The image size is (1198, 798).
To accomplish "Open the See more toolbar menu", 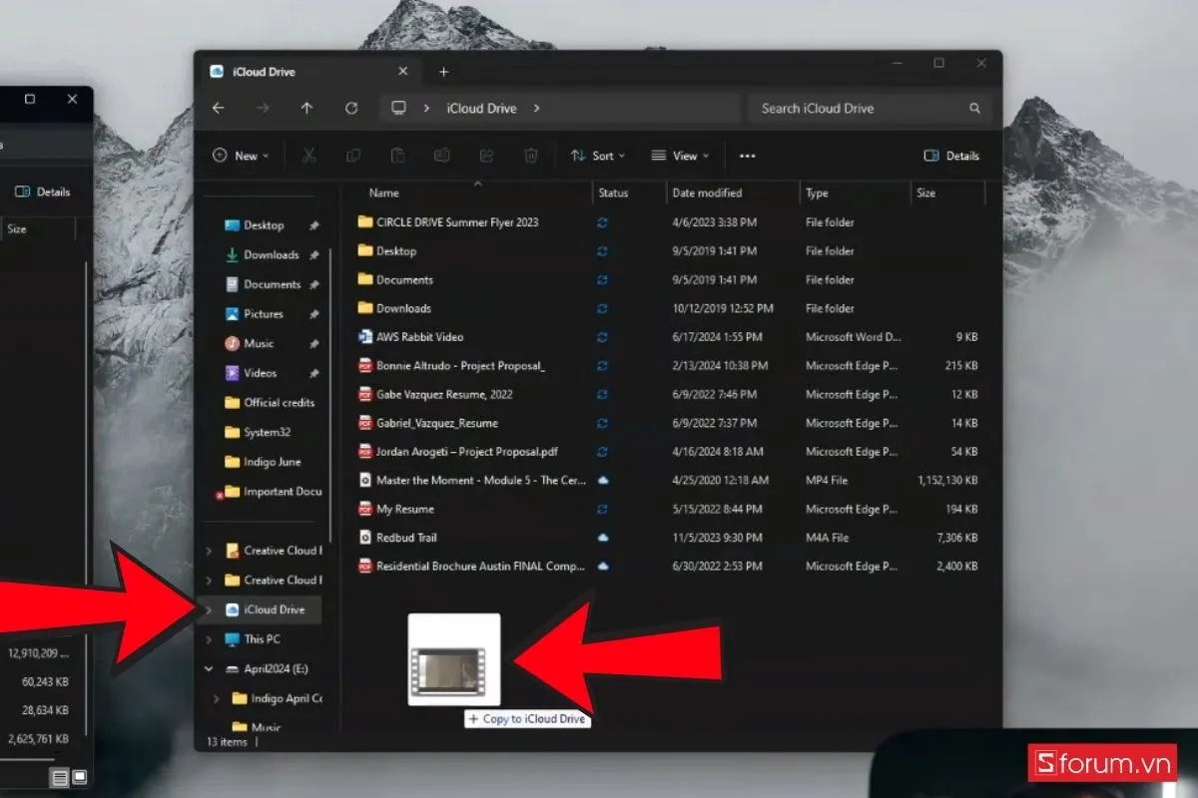I will tap(747, 156).
